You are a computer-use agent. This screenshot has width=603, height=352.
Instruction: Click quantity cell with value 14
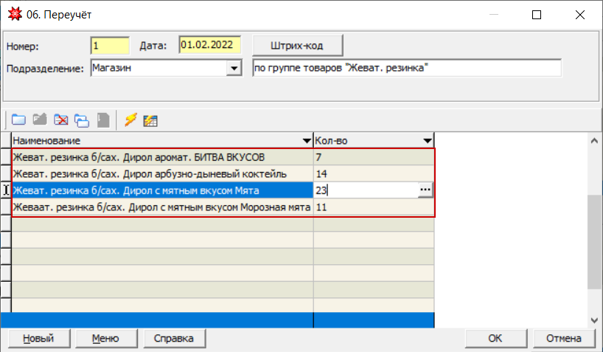(374, 173)
